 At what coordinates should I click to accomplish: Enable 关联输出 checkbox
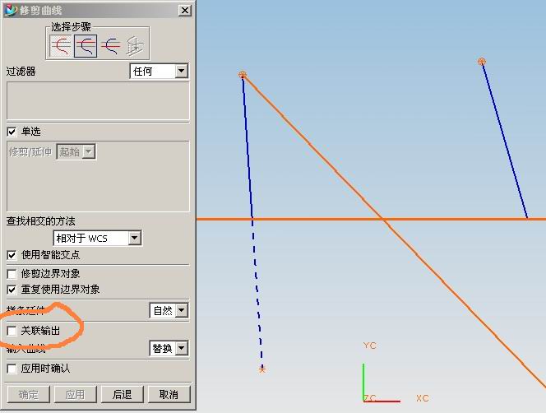pos(12,331)
